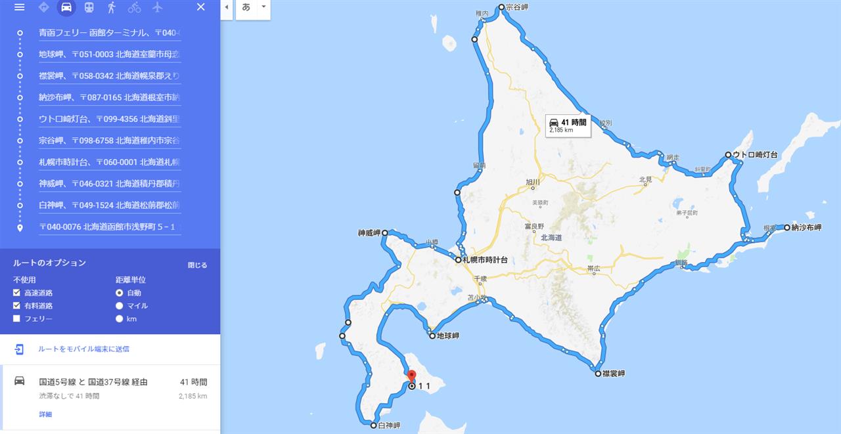Uncheck the 有料道路 avoid option
This screenshot has height=434, width=841.
16,306
